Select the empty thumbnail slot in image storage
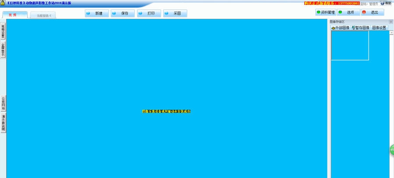The width and height of the screenshot is (394, 178). coord(350,45)
